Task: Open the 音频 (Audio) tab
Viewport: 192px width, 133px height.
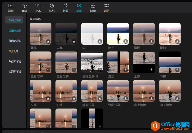Action: (x=25, y=8)
